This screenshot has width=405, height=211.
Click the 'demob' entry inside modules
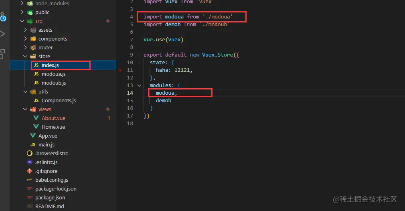point(164,100)
